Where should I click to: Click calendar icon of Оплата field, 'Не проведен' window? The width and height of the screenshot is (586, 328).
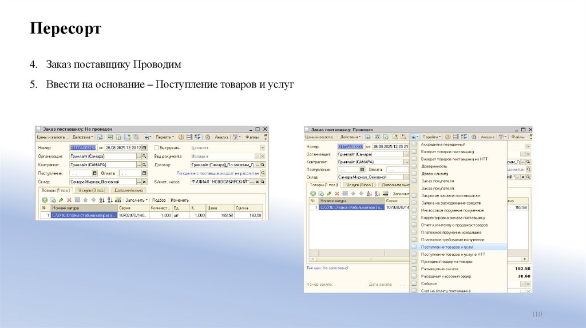[x=144, y=174]
